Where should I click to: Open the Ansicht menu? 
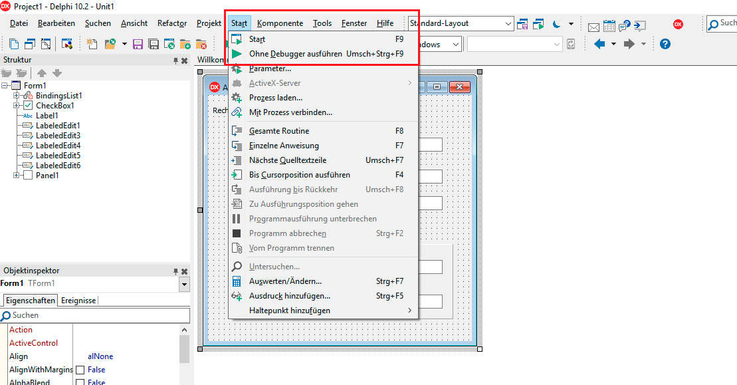(x=134, y=23)
